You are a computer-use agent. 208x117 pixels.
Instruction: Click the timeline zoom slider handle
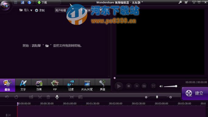tap(157, 97)
